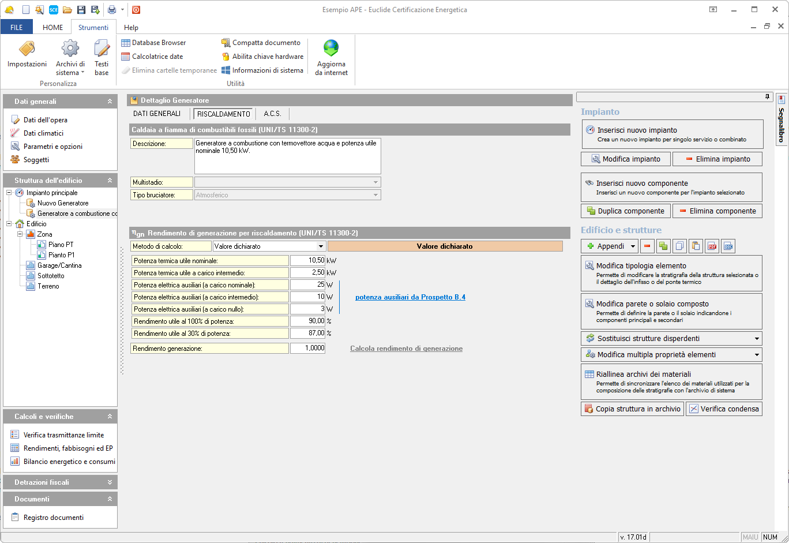Open Calcolatrice date tool

click(x=152, y=57)
